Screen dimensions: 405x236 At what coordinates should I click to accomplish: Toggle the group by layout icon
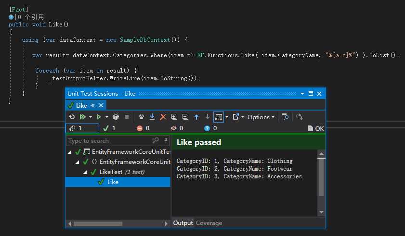tap(219, 117)
